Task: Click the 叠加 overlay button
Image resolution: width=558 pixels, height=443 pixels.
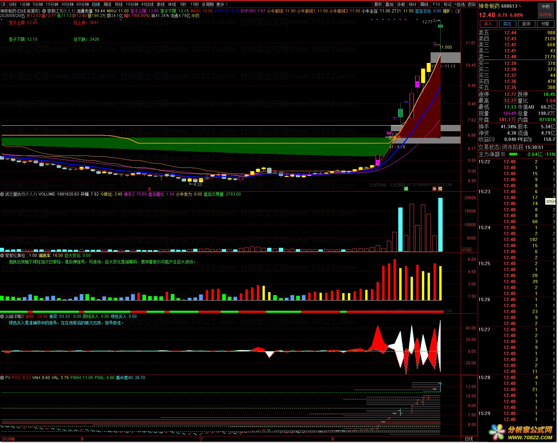Action: coord(390,4)
